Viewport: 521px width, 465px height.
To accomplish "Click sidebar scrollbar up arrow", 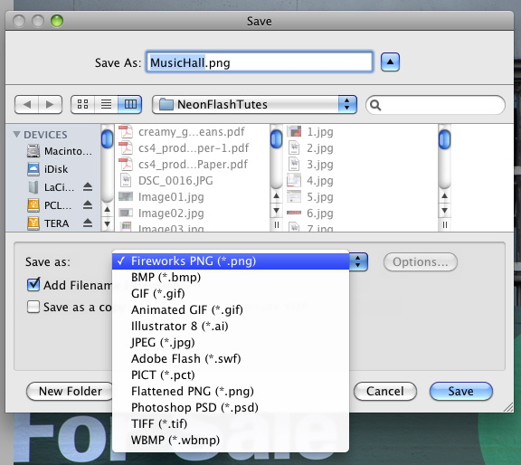I will 107,210.
